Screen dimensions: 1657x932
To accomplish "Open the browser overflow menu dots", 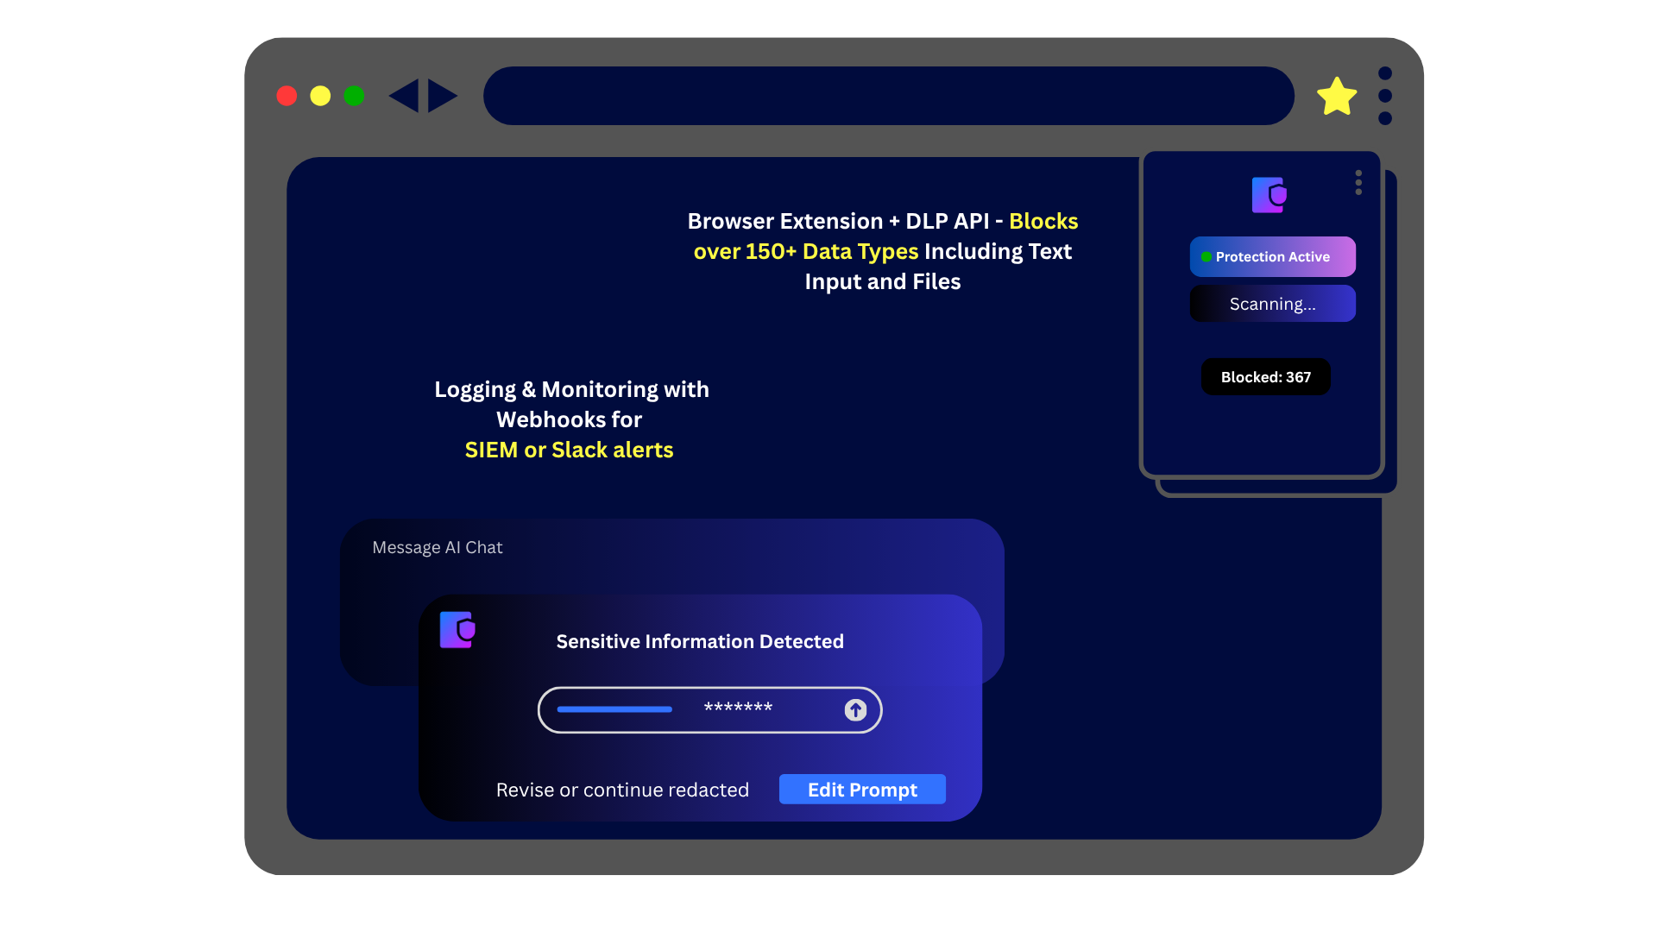I will click(x=1385, y=96).
